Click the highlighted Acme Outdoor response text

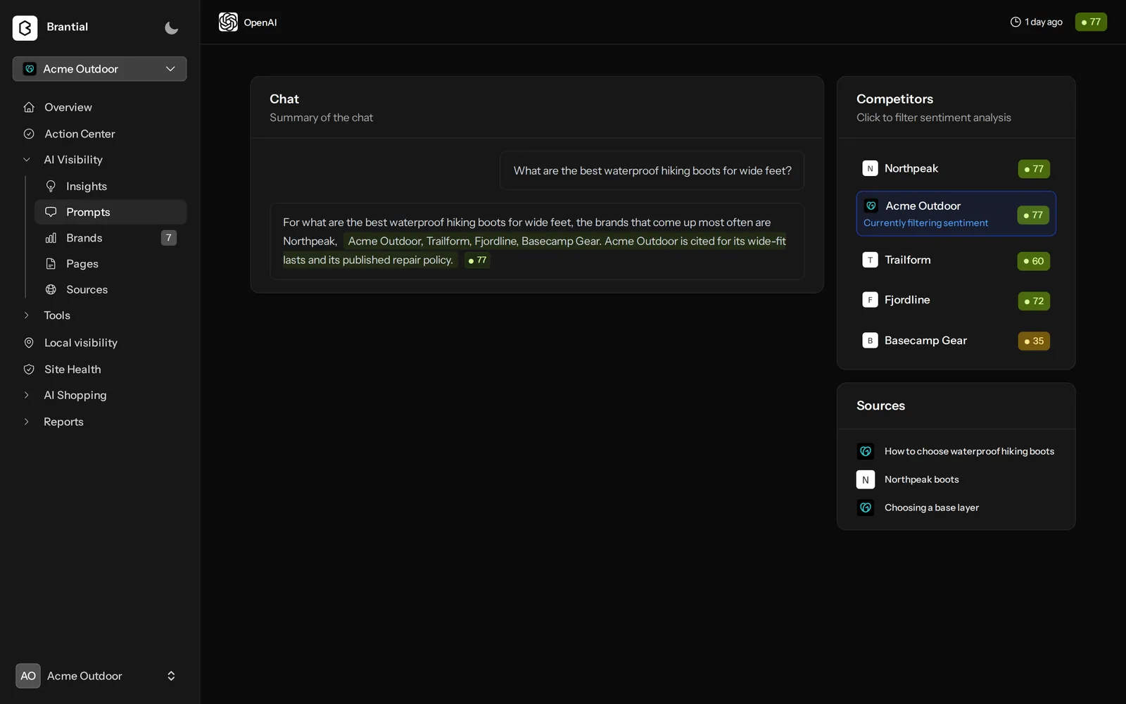pyautogui.click(x=534, y=250)
